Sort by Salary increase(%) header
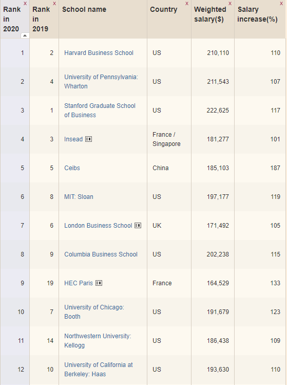Viewport: 287px width, 385px height. coord(257,14)
